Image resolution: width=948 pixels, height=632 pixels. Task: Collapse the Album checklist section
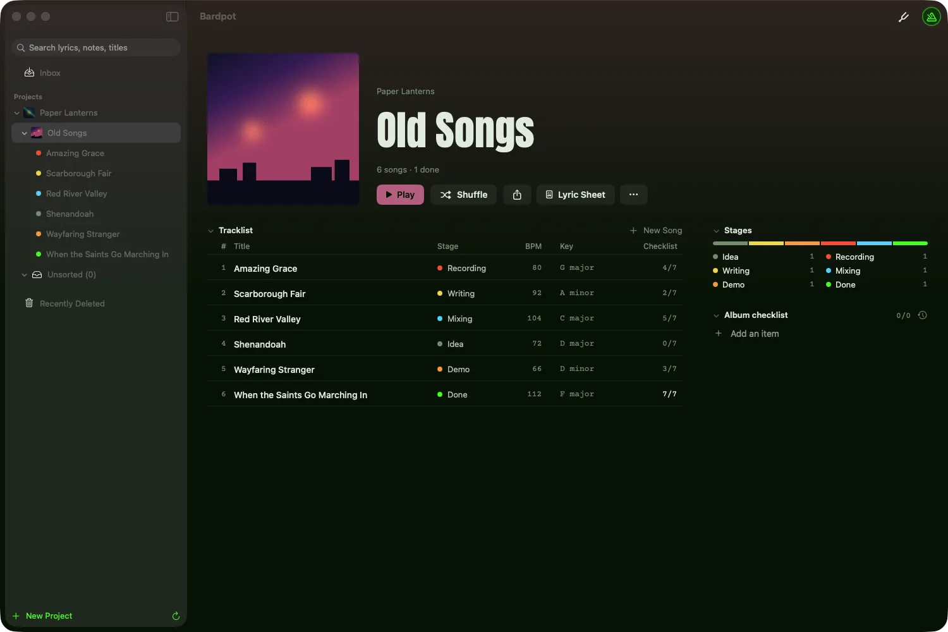(x=717, y=315)
